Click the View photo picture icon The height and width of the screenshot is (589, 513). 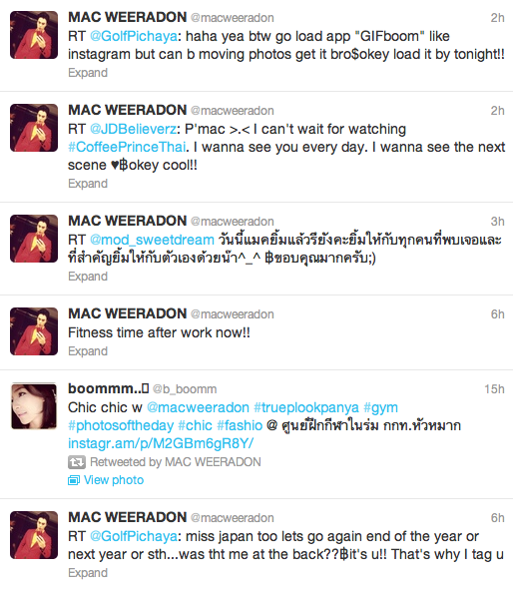click(x=74, y=480)
